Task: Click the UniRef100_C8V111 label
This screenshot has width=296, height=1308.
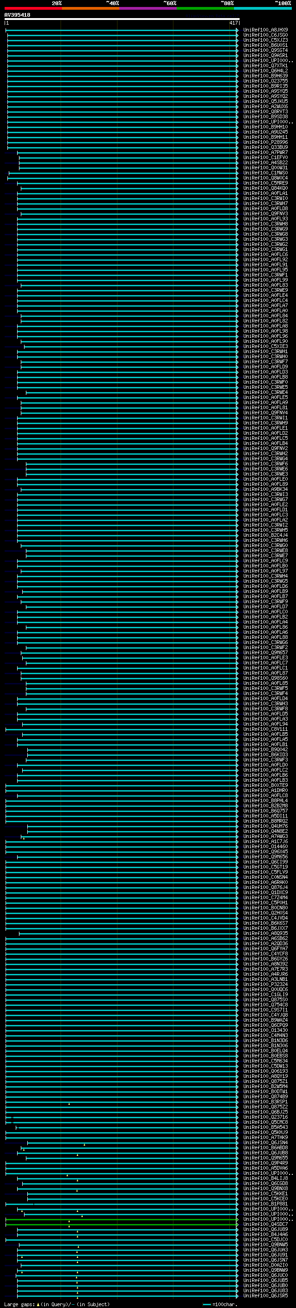Action: 265,729
